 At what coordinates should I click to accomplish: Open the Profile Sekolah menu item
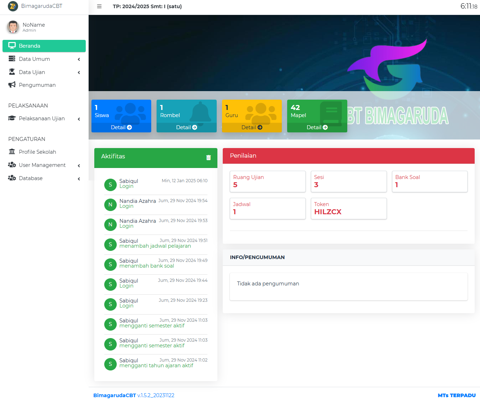(44, 152)
